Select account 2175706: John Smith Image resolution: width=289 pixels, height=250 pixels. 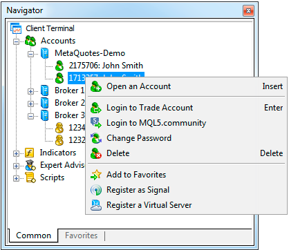click(106, 66)
